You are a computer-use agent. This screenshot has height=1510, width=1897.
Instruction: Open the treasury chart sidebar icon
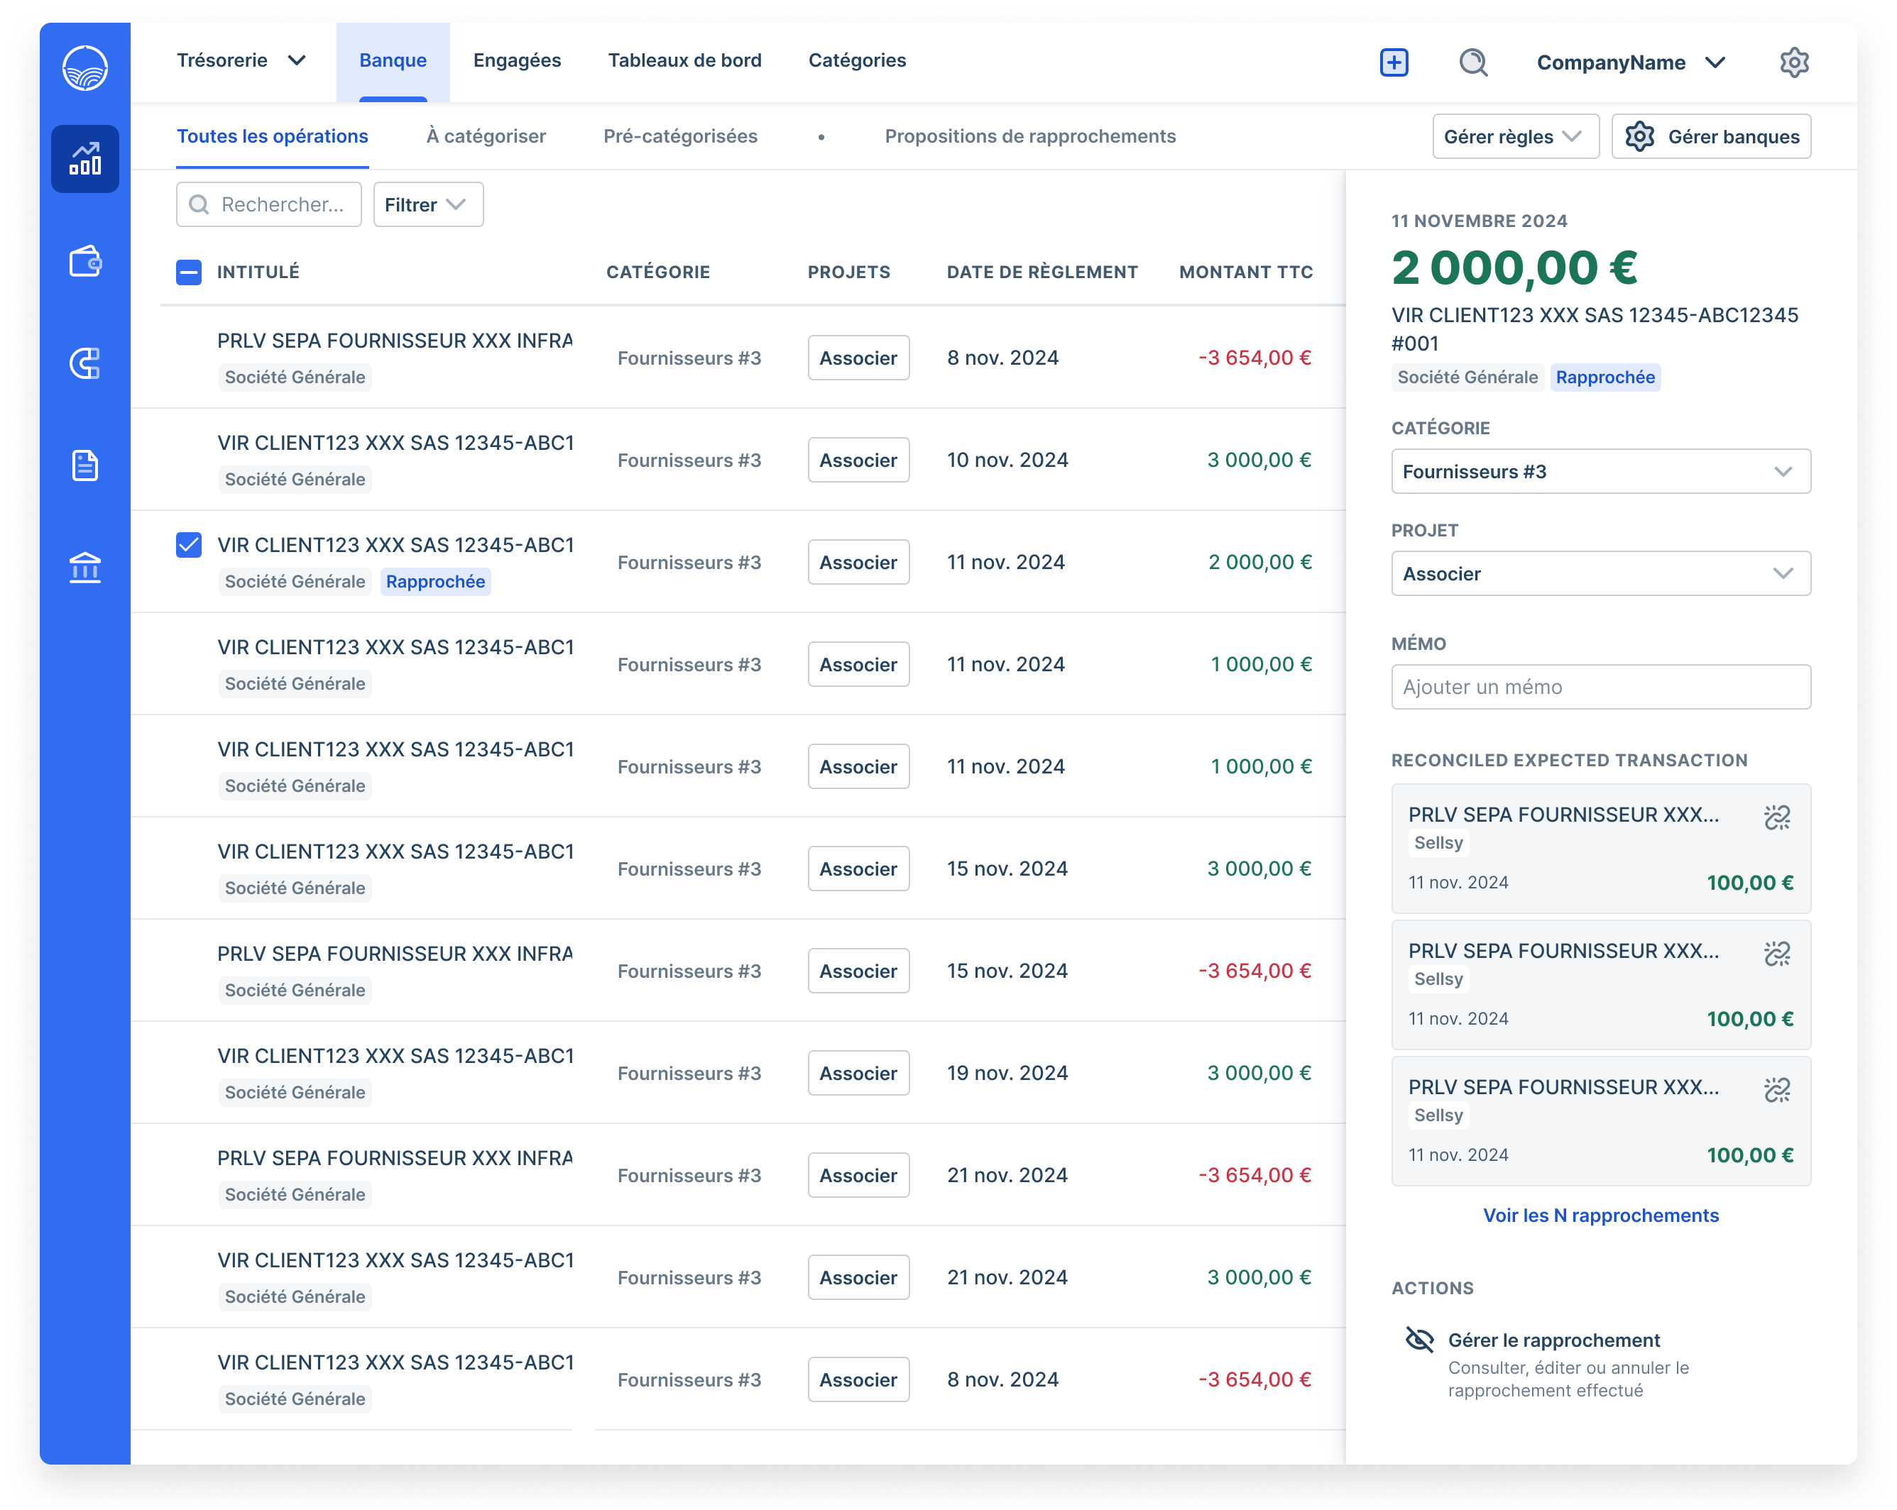pyautogui.click(x=84, y=158)
